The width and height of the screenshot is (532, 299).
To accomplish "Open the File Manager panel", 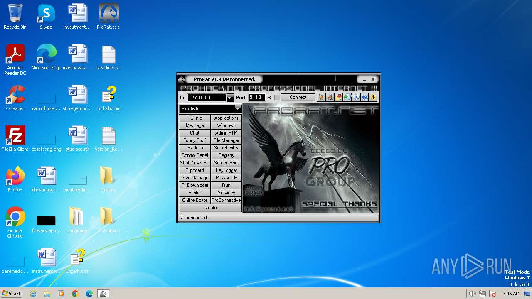I will tap(226, 140).
